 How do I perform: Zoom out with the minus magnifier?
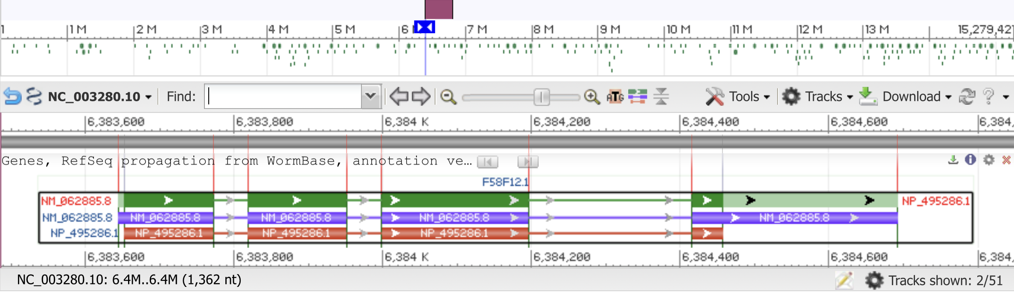click(x=448, y=97)
